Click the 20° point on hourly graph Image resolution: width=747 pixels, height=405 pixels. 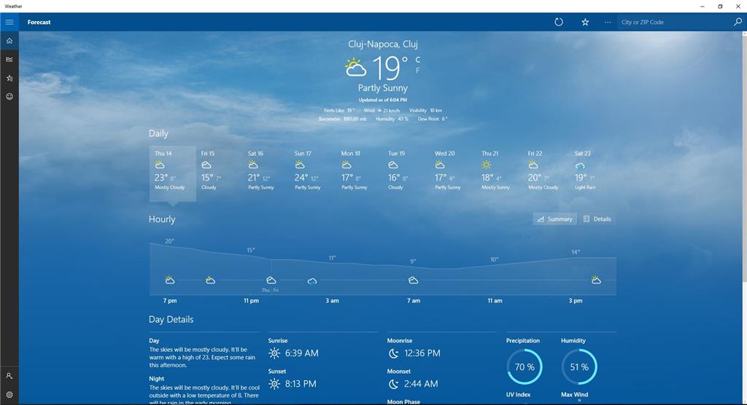coord(169,241)
